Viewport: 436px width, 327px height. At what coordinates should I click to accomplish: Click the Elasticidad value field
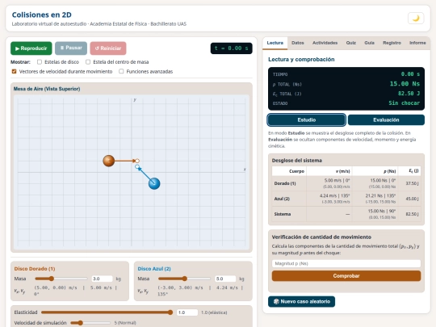point(187,312)
